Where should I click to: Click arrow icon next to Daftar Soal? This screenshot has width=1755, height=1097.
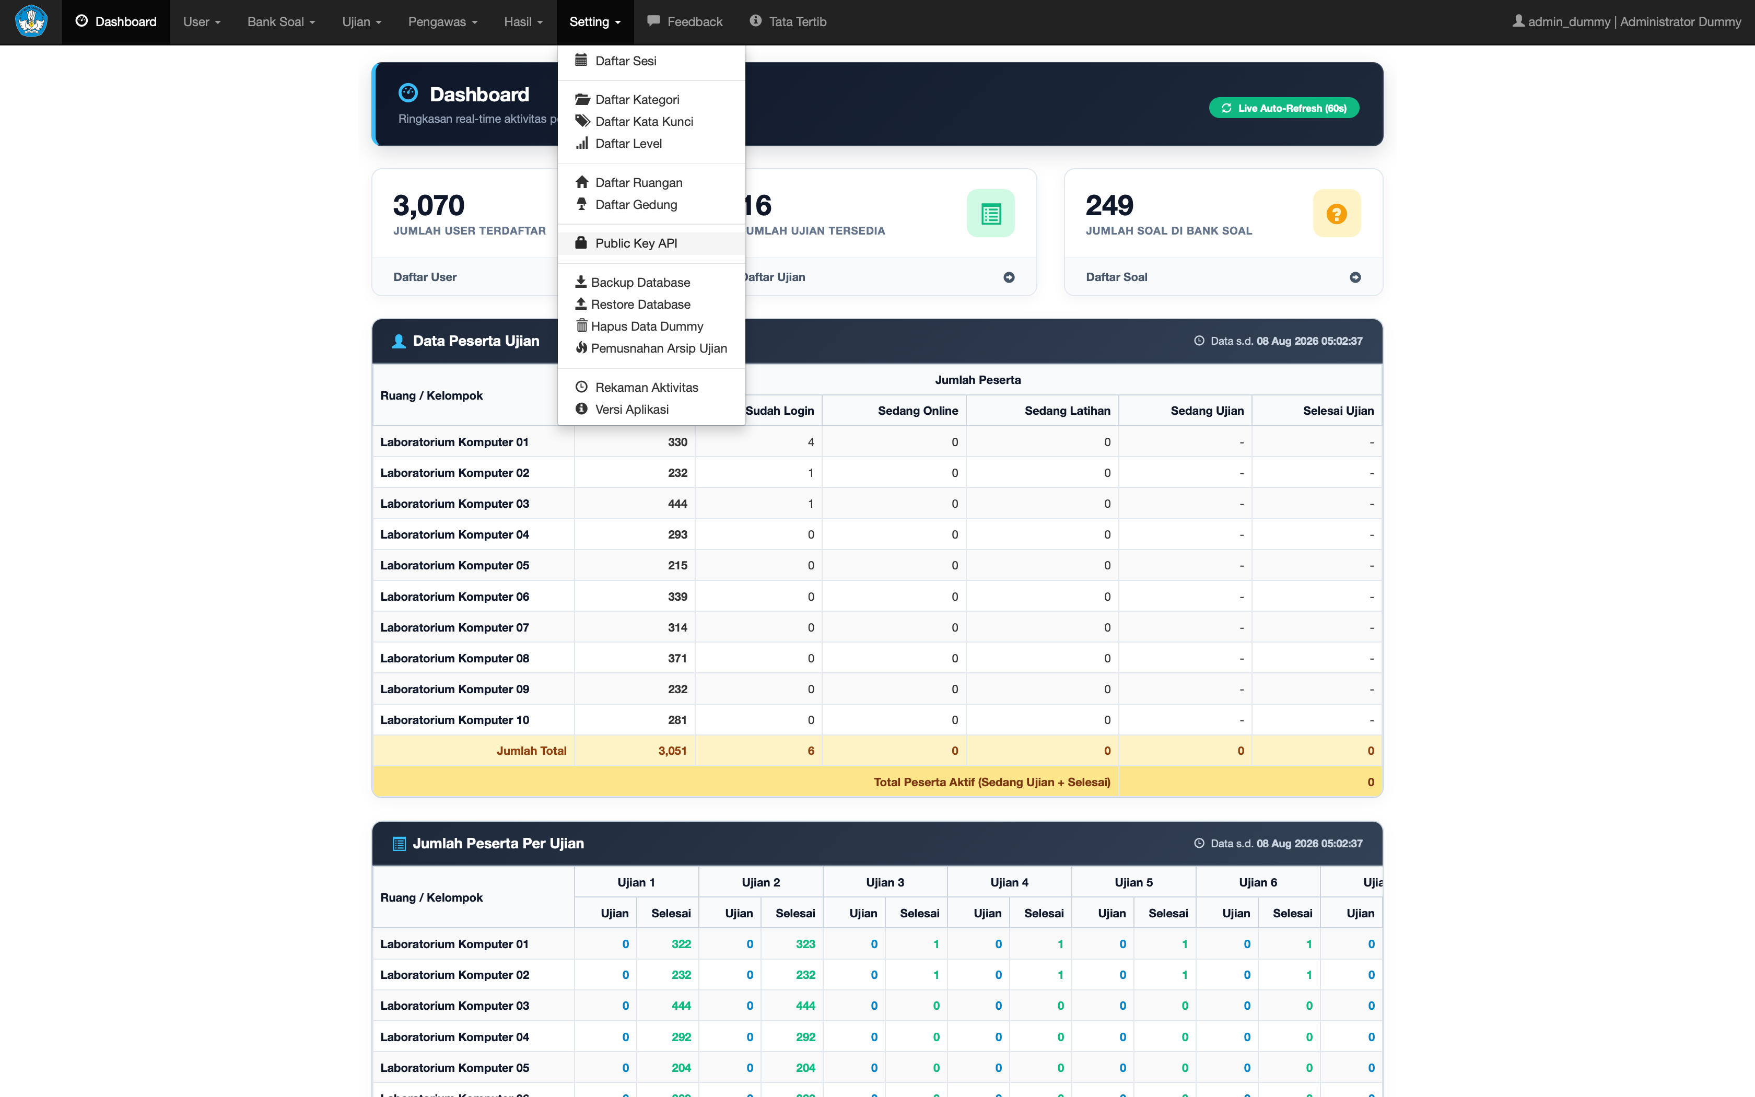[1355, 277]
